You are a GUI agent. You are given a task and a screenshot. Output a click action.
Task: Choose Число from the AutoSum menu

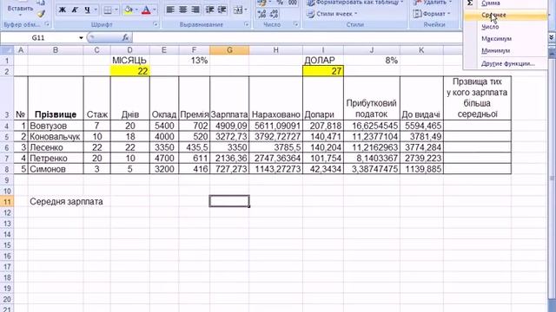(x=506, y=27)
